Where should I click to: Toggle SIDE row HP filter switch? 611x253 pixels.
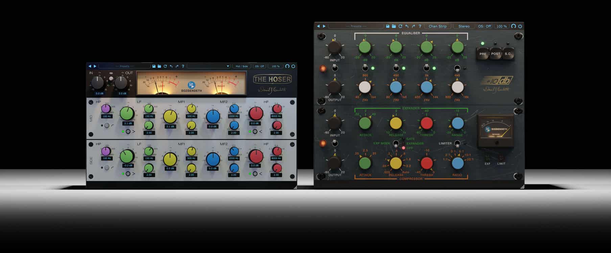(x=107, y=168)
